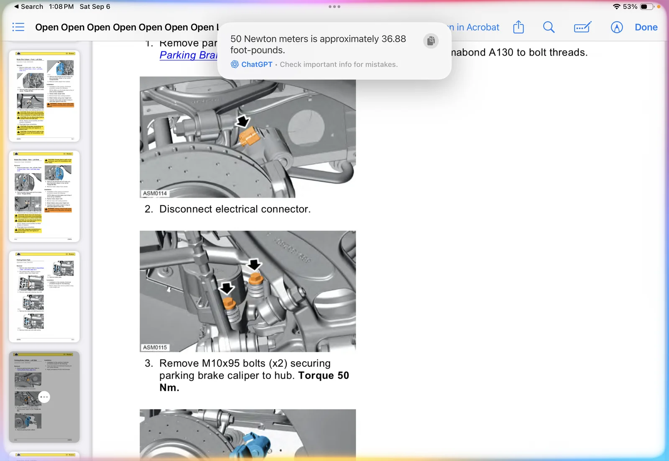Tap the clock showing 1:08 PM
This screenshot has height=461, width=669.
click(61, 7)
